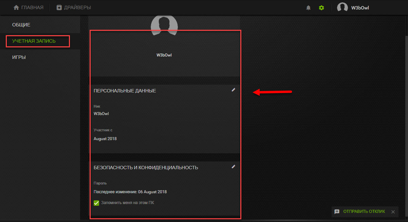Dismiss the feedback button with its X

pyautogui.click(x=393, y=212)
